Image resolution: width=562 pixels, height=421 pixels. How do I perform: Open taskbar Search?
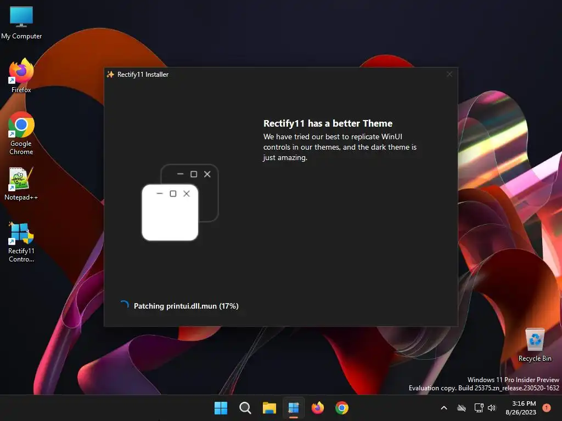pyautogui.click(x=245, y=408)
